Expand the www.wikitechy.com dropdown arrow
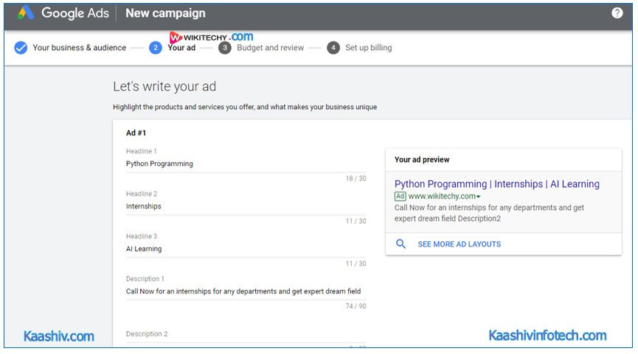Screen dimensions: 638x354 coord(478,198)
